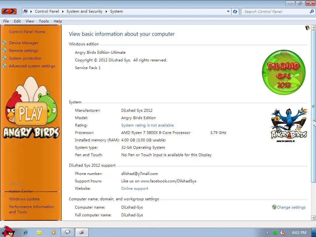Click the AMD Ryzen 7 5800X processor text

tap(156, 133)
